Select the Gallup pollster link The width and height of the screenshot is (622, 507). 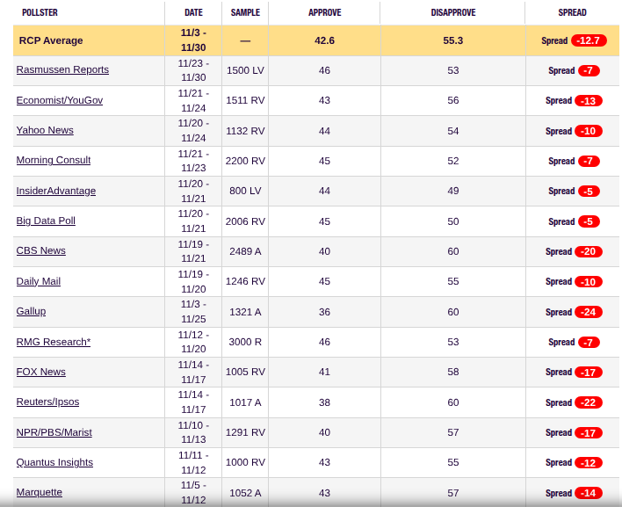31,311
